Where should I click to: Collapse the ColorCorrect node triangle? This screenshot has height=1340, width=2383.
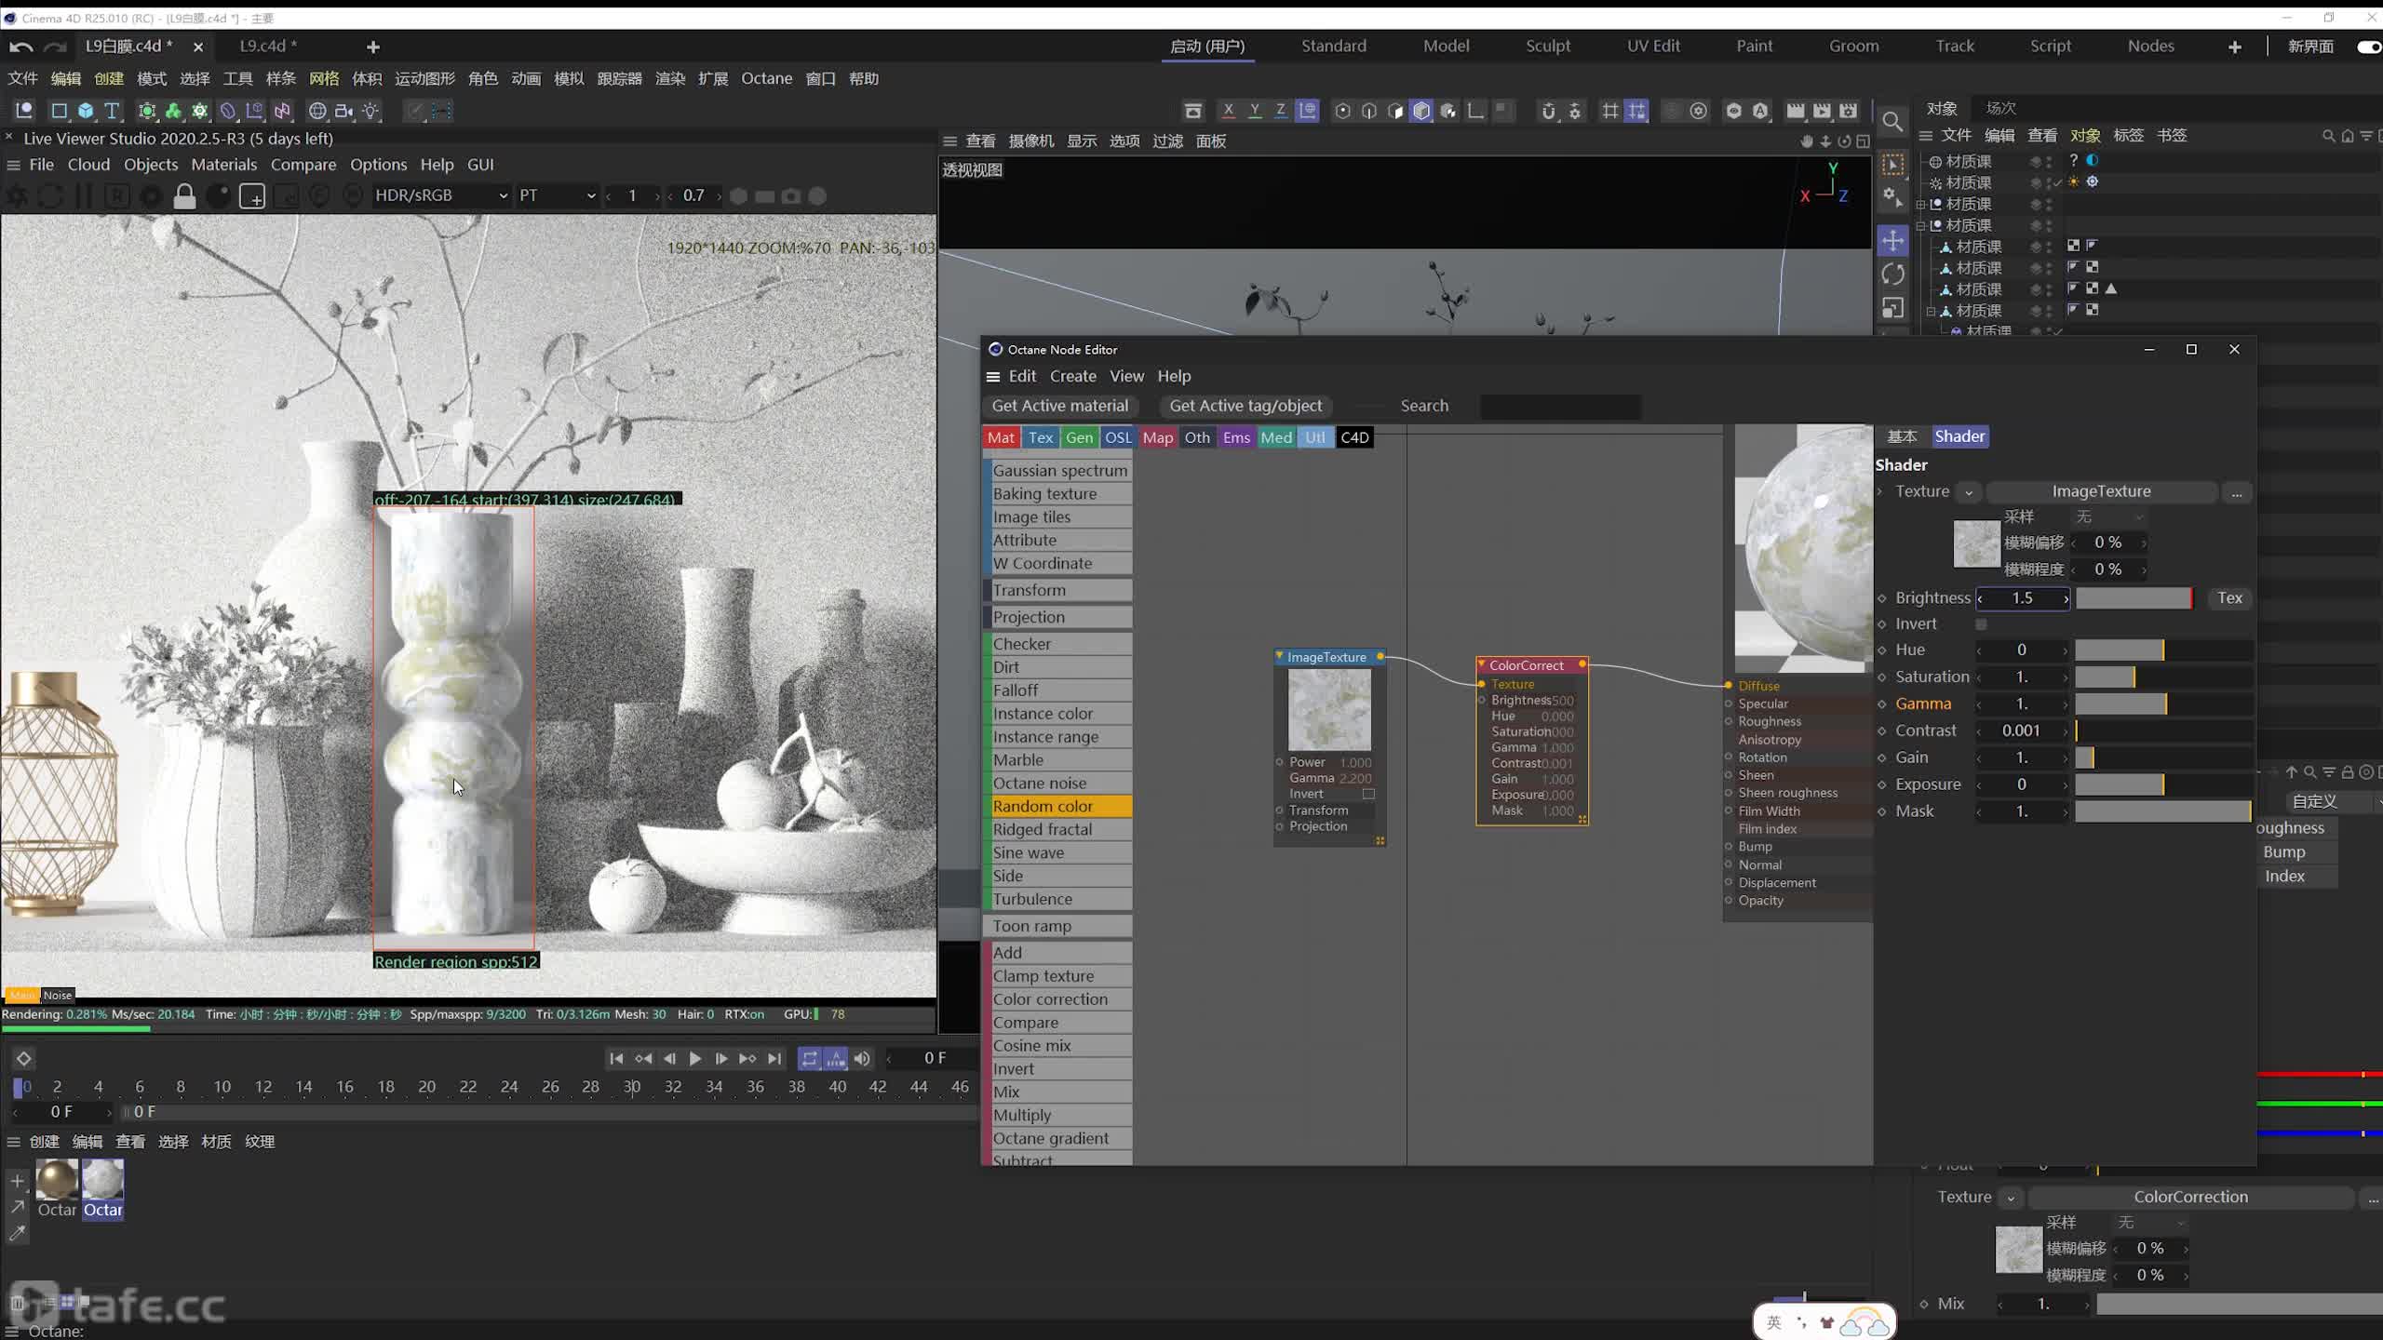pos(1482,664)
